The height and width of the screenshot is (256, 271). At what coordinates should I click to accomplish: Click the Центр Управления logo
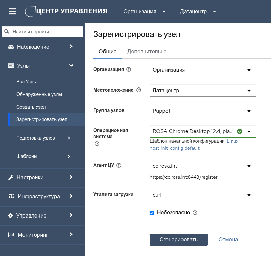(x=66, y=11)
